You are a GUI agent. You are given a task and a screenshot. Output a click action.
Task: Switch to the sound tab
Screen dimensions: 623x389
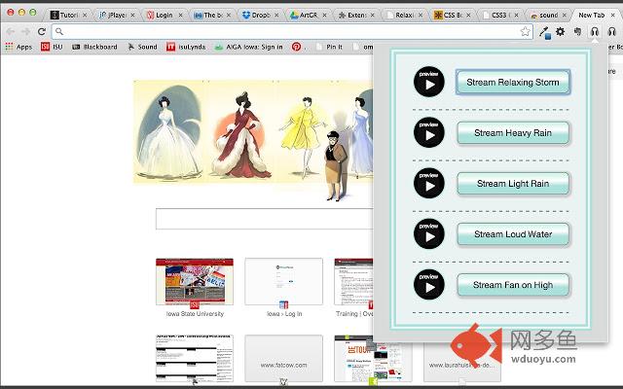click(x=548, y=16)
